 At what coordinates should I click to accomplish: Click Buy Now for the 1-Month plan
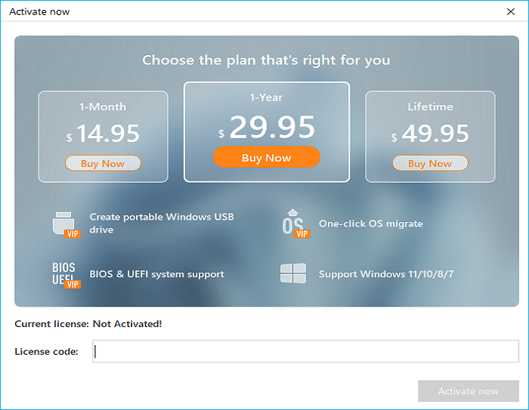(x=103, y=163)
